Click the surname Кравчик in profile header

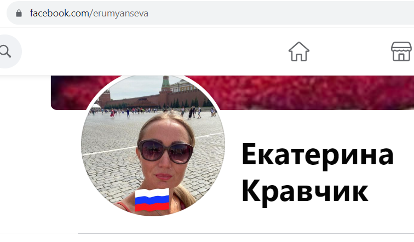tap(305, 191)
